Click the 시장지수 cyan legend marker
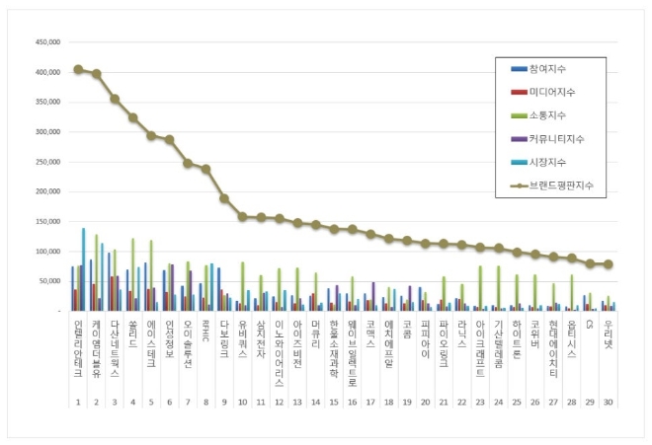This screenshot has width=652, height=445. click(518, 161)
